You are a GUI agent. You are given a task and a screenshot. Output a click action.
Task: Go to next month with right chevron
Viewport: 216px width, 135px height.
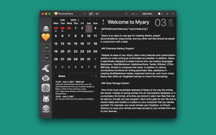[96, 20]
